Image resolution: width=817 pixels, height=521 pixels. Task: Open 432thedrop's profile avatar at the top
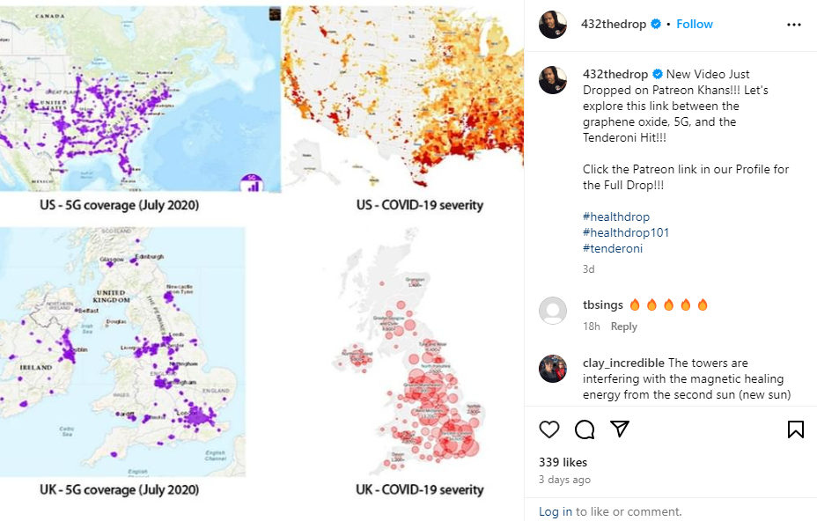point(552,24)
